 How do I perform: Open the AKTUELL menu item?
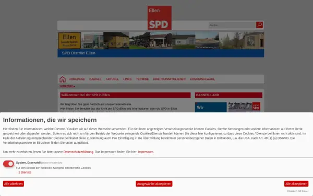(112, 79)
